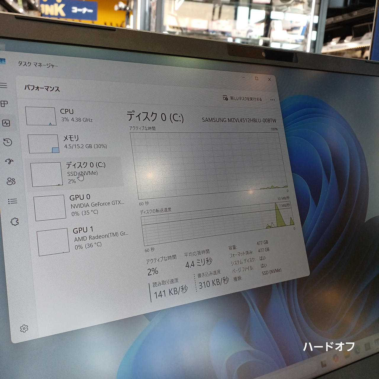Click the ディスクの転送速度 transfer rate graph

click(x=218, y=224)
